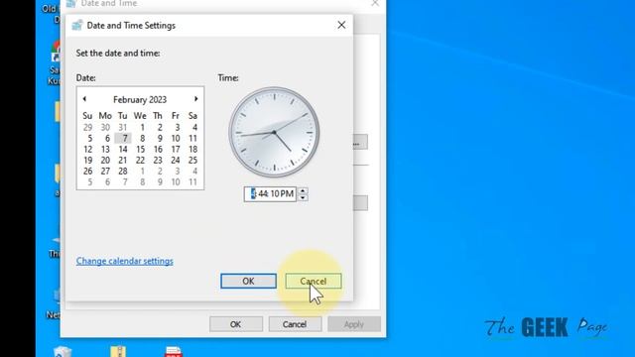
Task: Select the PDF file desktop icon
Action: tap(174, 352)
